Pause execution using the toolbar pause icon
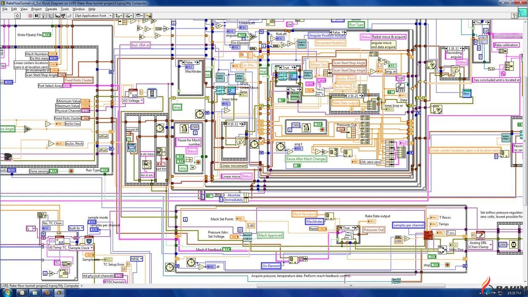 pos(35,15)
